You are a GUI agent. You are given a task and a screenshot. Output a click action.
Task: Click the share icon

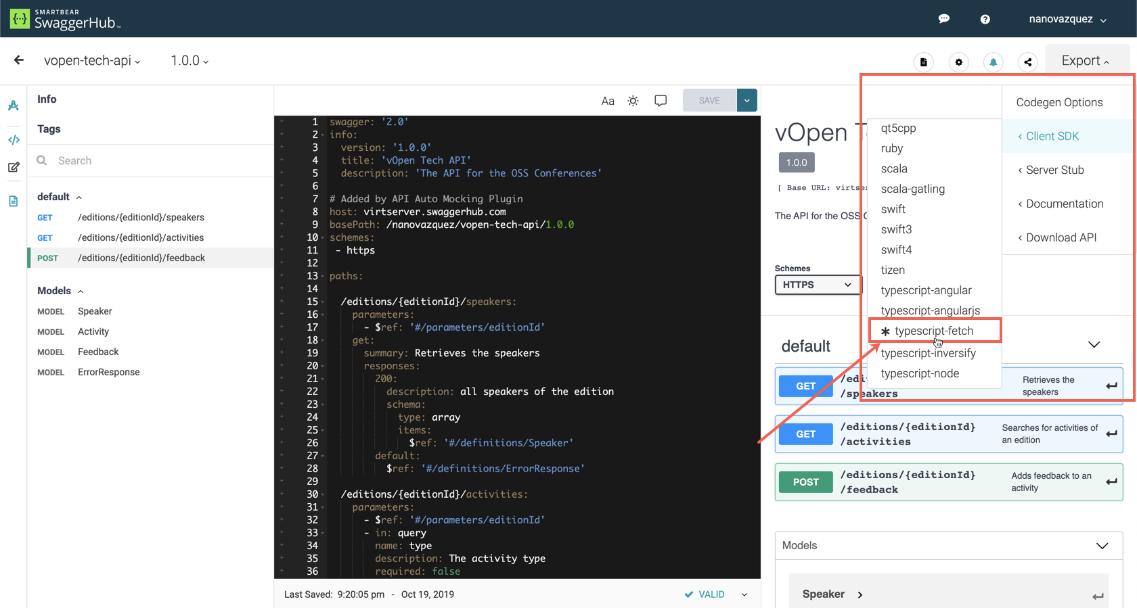(x=1027, y=62)
